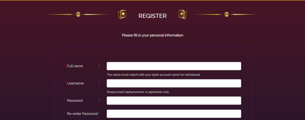Click the red asterisk beside Full name
This screenshot has width=305, height=120.
(65, 65)
